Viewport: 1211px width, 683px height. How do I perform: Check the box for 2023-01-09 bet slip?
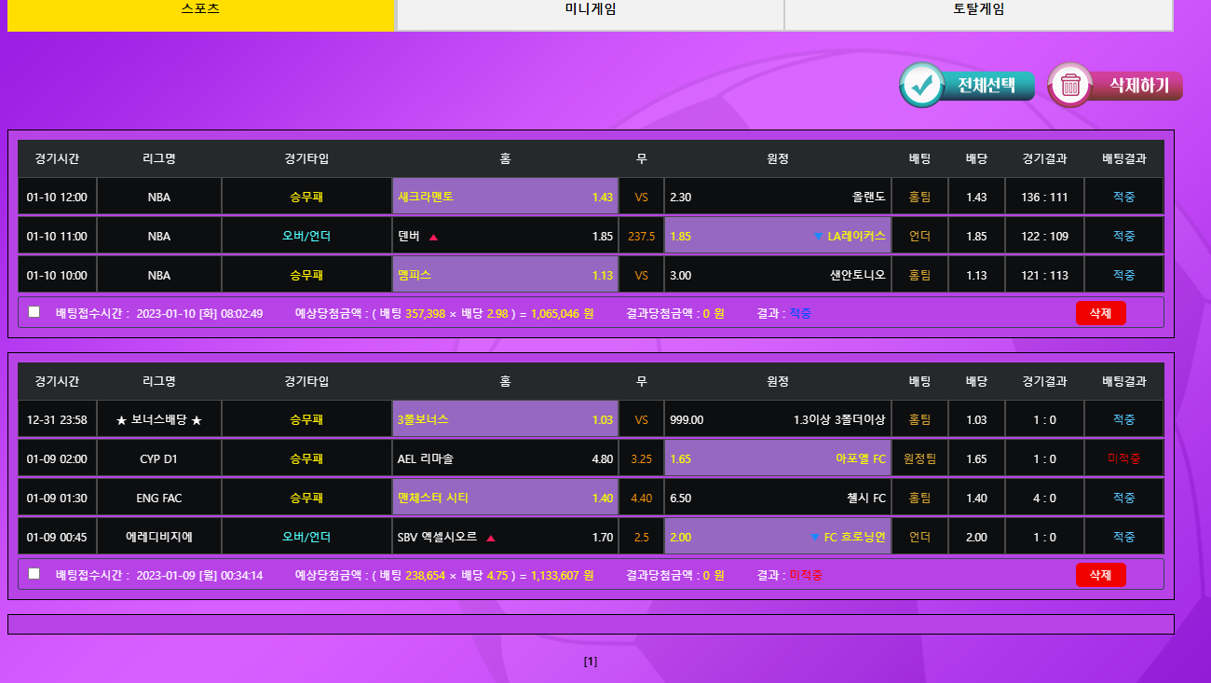pos(34,574)
